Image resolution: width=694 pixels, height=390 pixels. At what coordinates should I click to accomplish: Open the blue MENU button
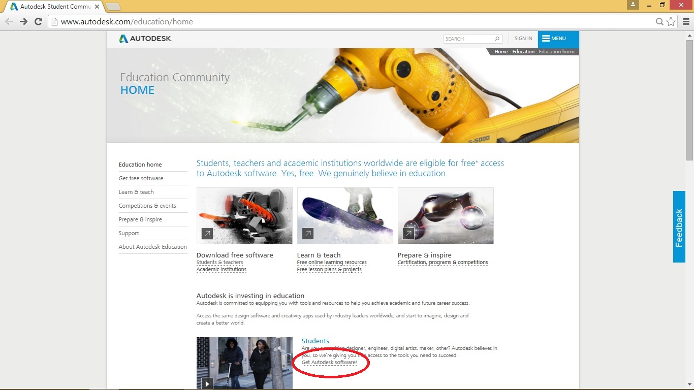558,39
